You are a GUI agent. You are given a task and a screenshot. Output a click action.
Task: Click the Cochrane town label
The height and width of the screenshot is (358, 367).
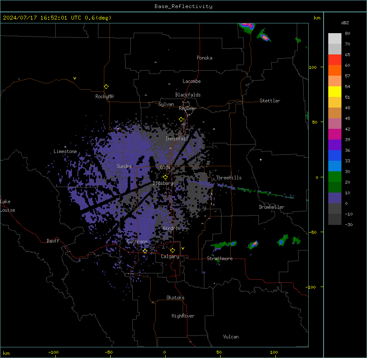coord(137,242)
